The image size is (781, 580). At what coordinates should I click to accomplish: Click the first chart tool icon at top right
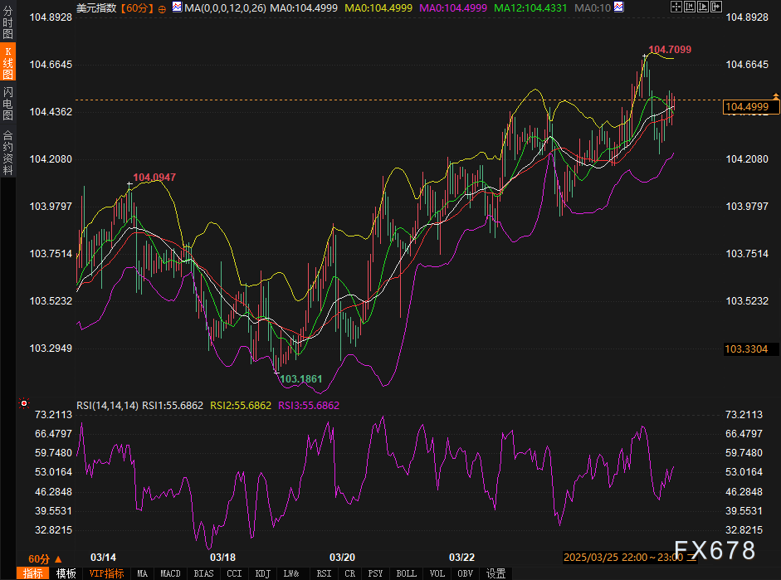click(x=676, y=7)
